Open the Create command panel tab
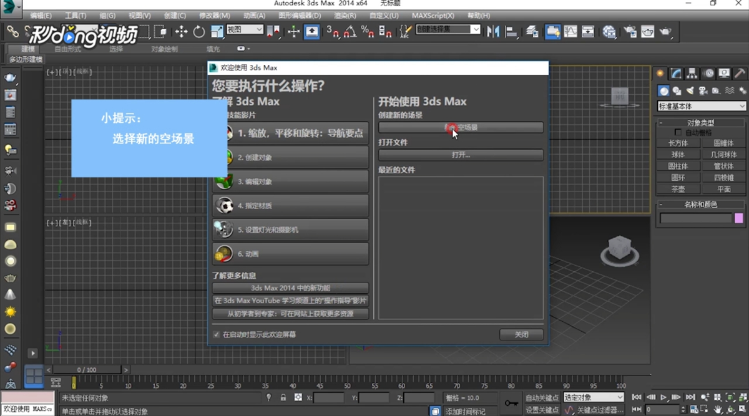 (661, 74)
